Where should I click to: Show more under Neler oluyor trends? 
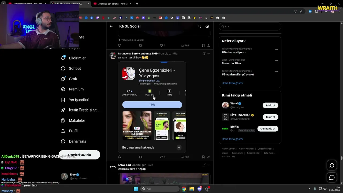[x=232, y=83]
